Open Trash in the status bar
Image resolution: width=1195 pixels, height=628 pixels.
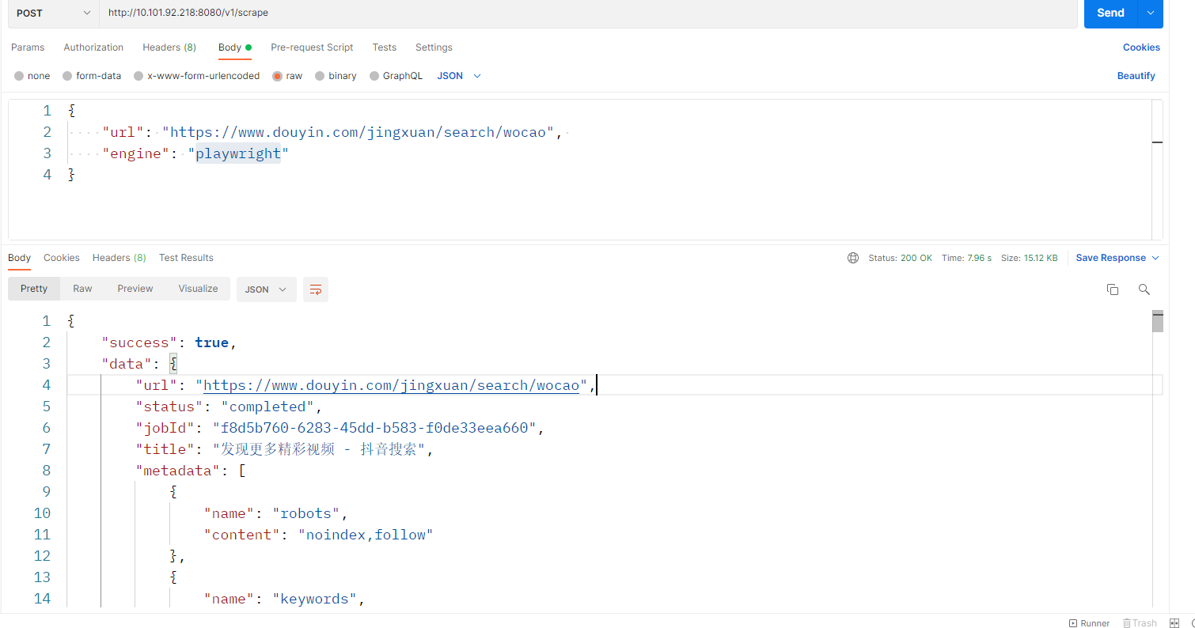1140,623
